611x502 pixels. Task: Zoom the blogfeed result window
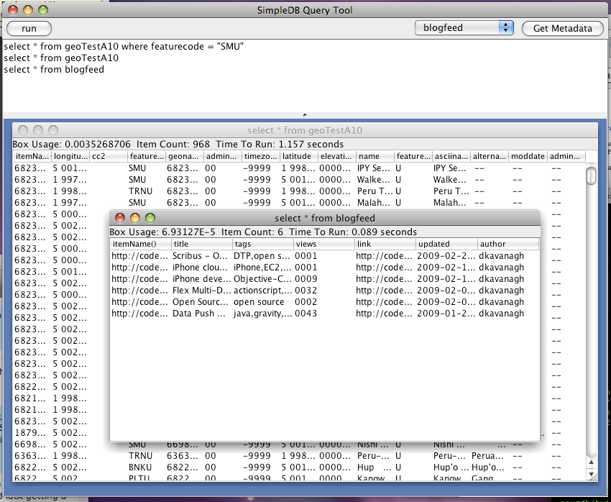(150, 218)
